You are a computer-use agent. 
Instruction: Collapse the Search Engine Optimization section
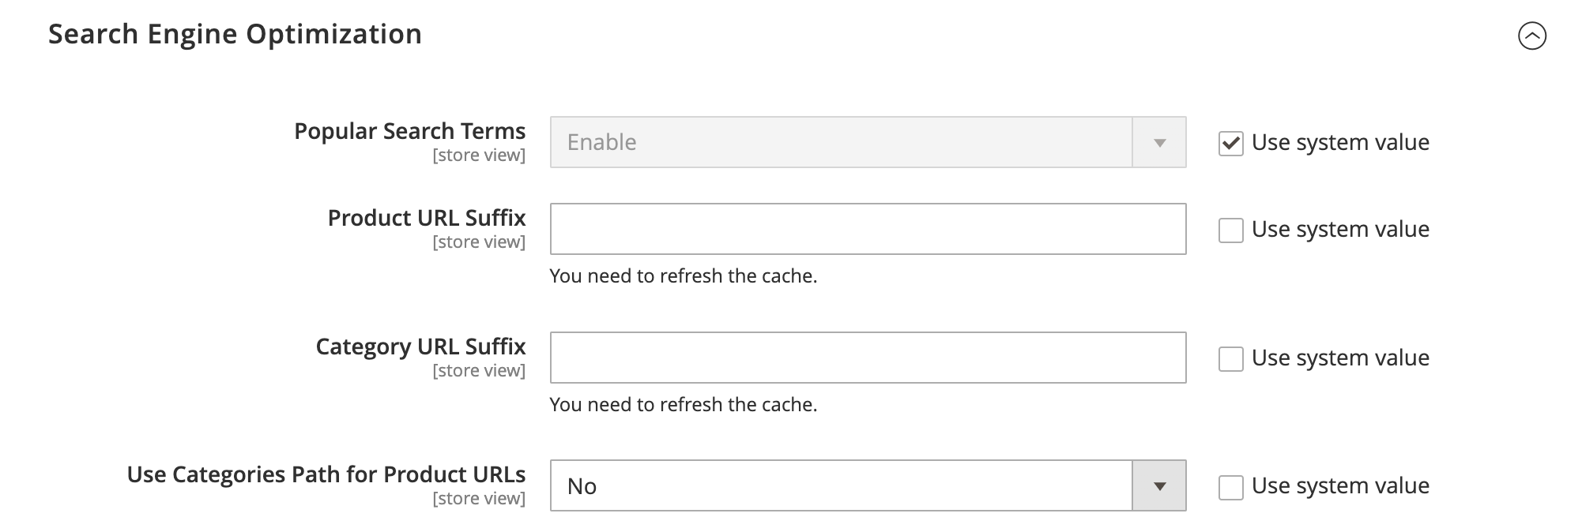coord(1531,34)
